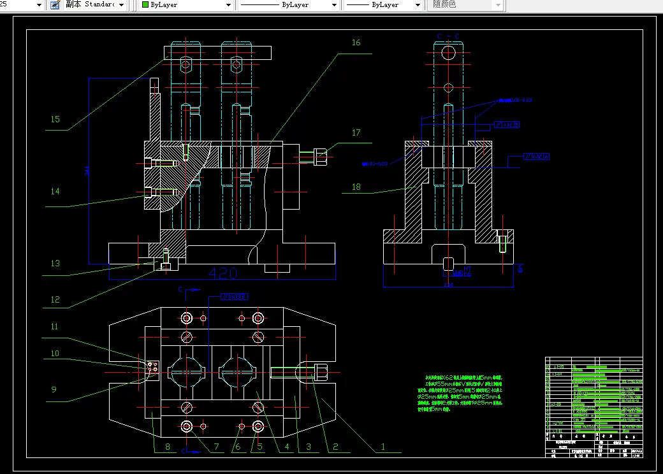Select part balloon number 10
The image size is (663, 474).
(x=55, y=354)
